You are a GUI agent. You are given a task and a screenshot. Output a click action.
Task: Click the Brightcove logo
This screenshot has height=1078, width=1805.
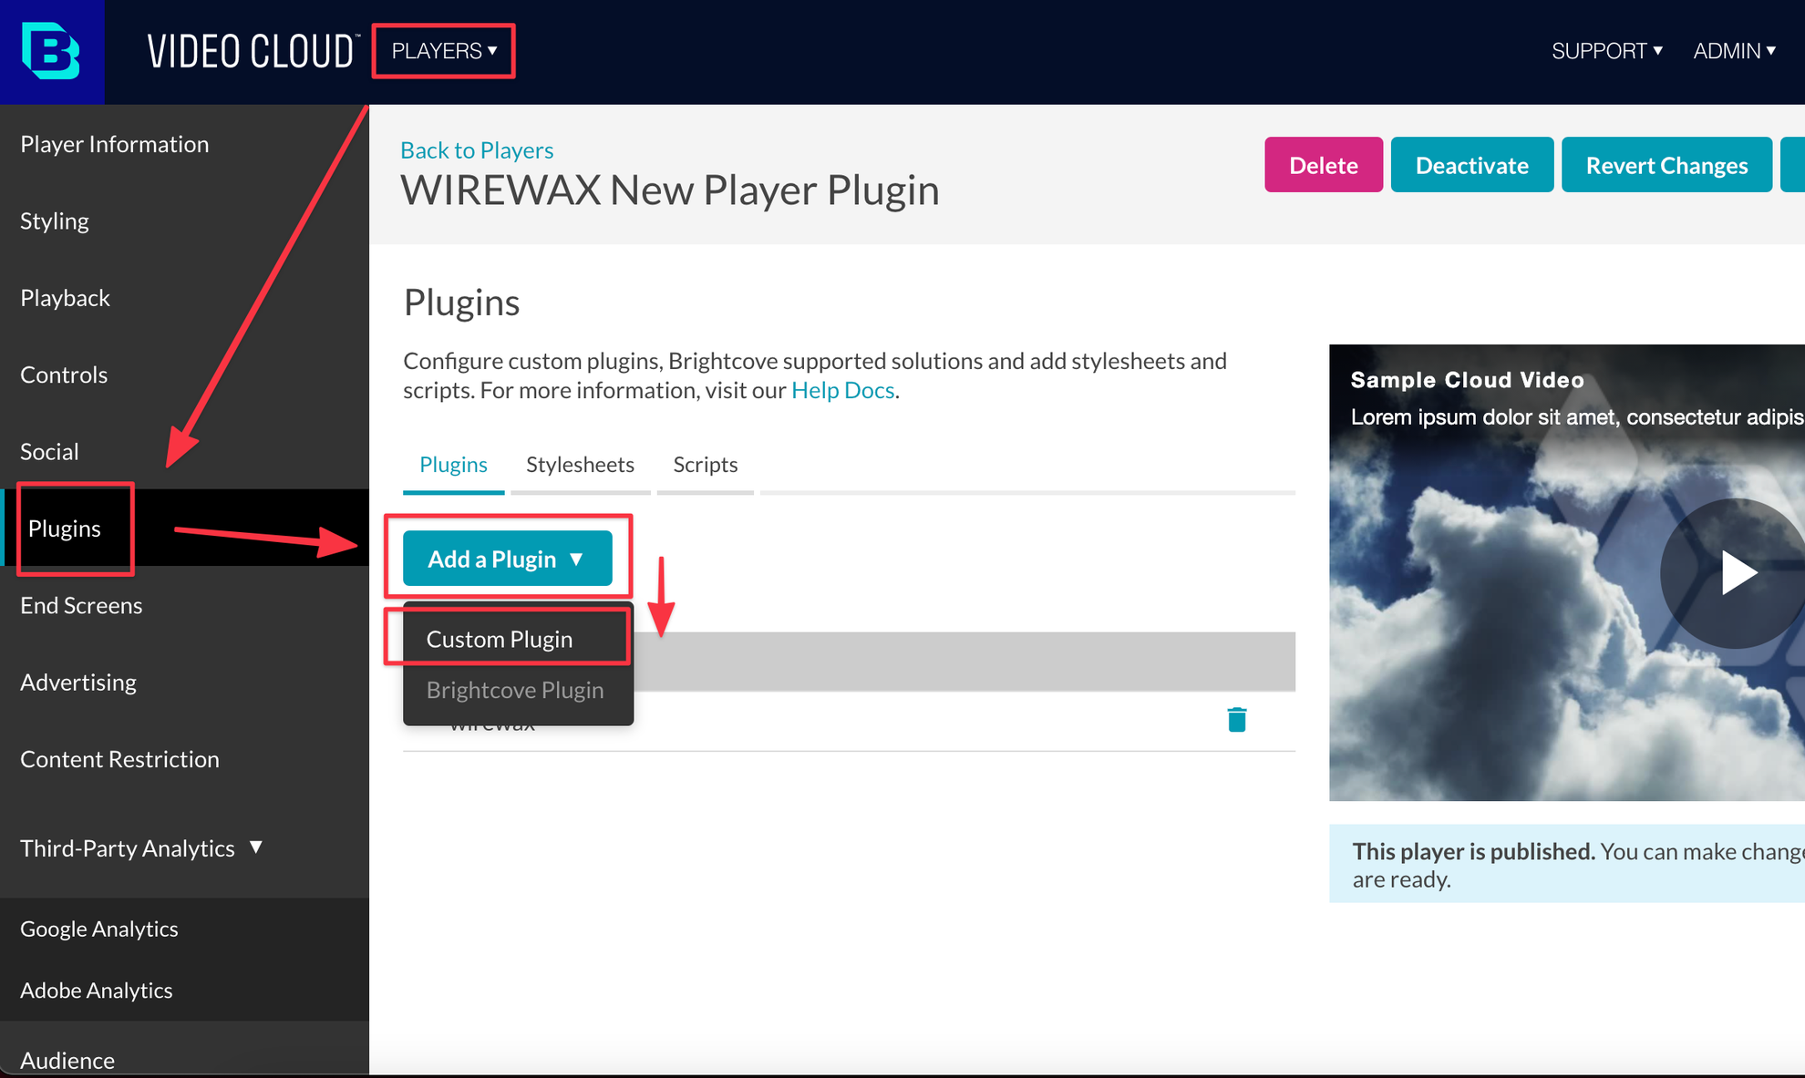click(52, 52)
